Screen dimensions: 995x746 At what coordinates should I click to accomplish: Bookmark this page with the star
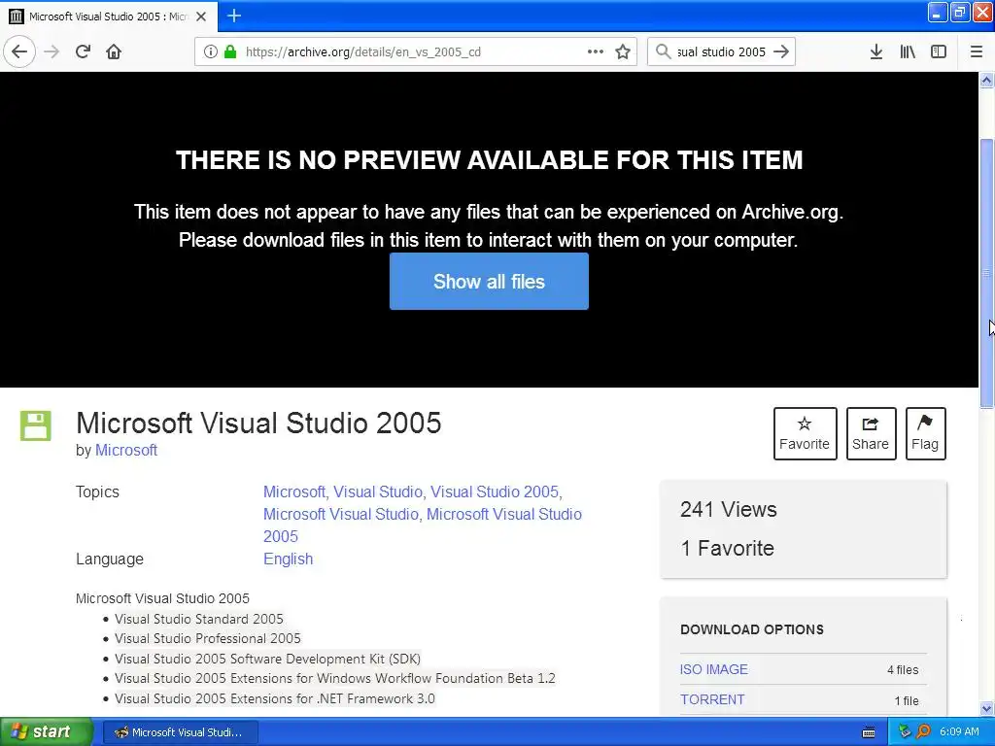coord(623,51)
